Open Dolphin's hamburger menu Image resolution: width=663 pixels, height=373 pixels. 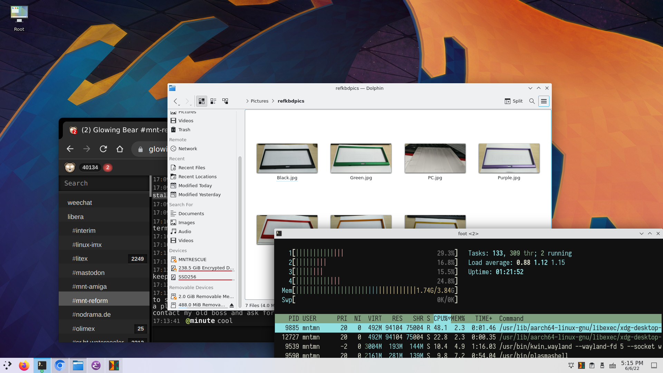[544, 101]
